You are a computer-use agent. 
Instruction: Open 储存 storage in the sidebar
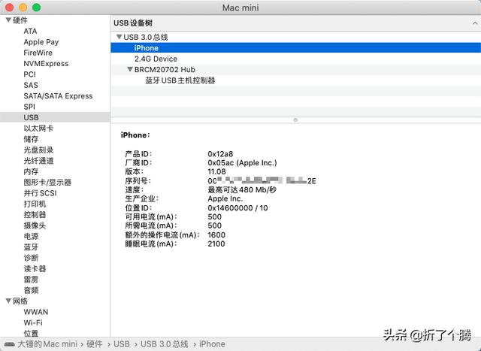point(31,139)
